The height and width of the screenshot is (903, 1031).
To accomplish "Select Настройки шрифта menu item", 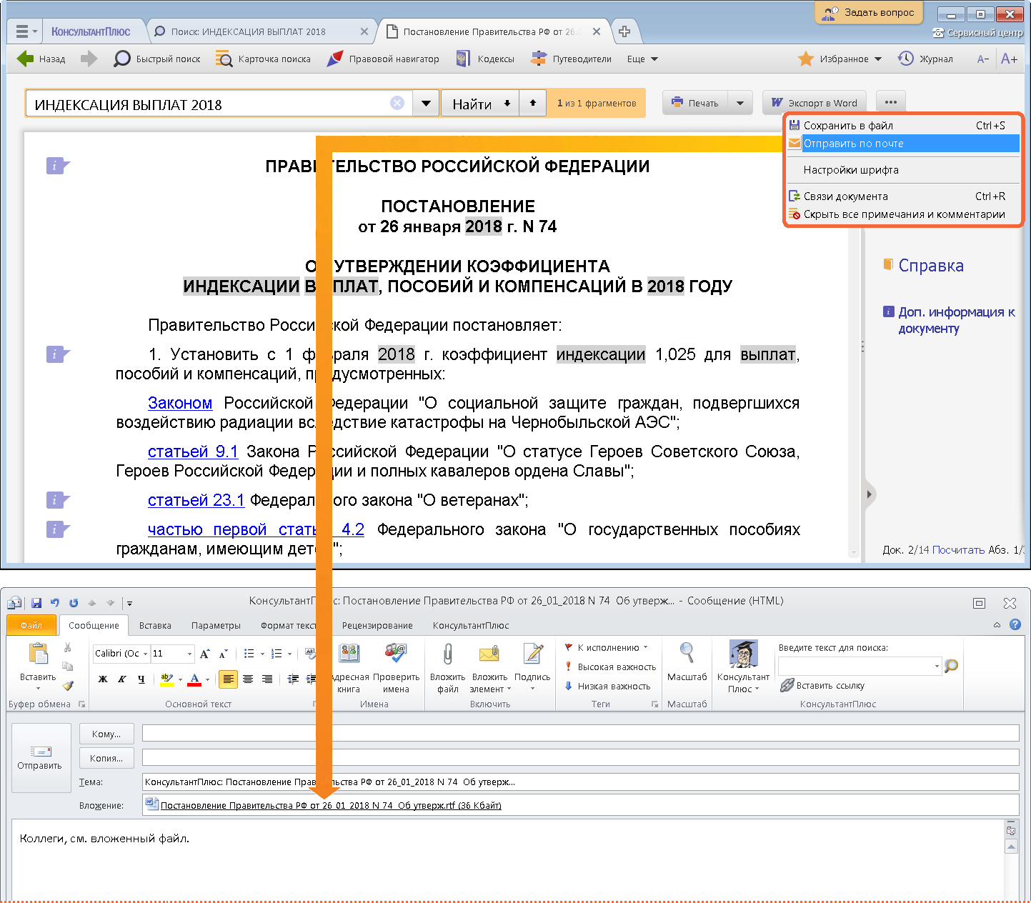I will coord(903,170).
